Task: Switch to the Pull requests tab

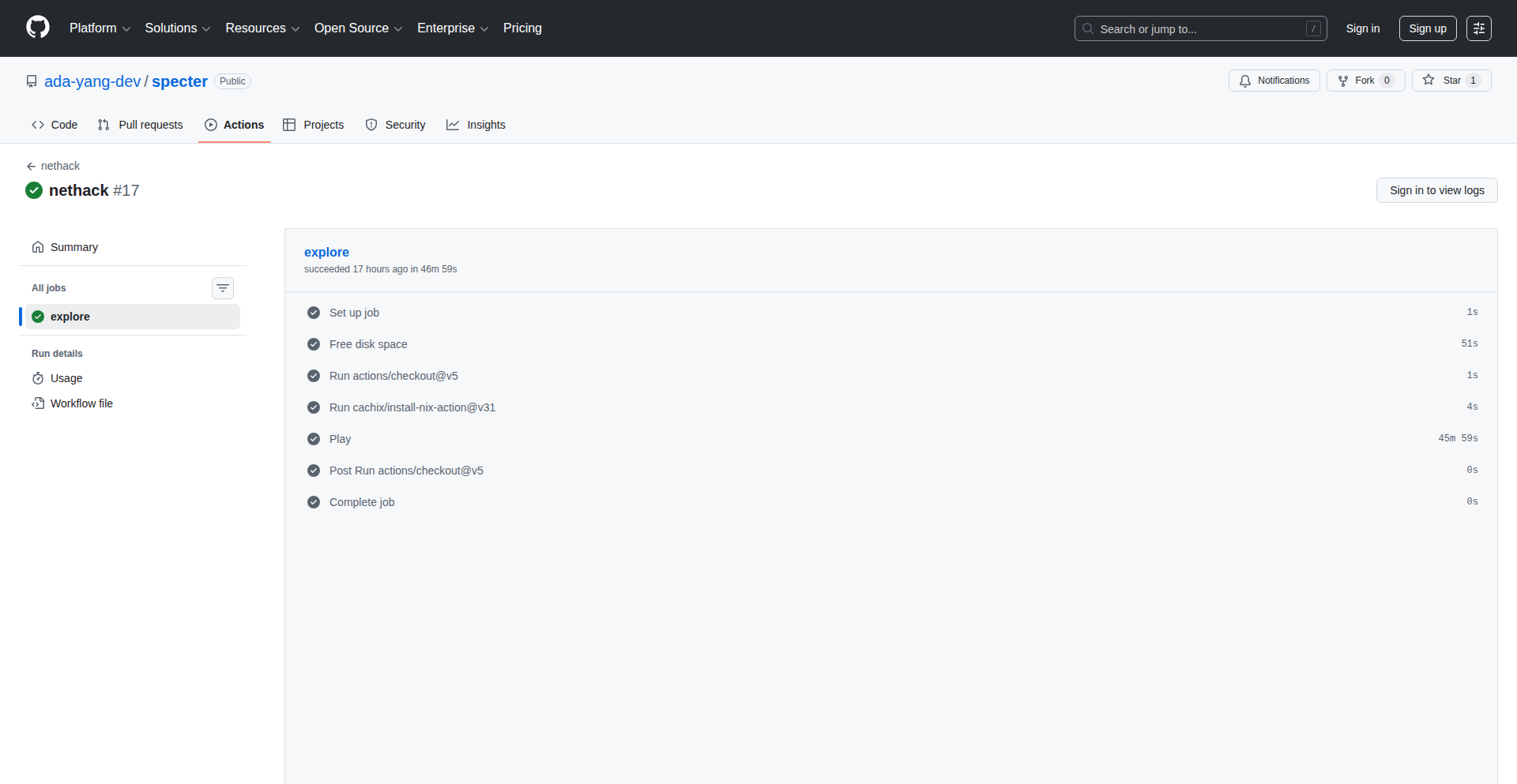Action: point(140,124)
